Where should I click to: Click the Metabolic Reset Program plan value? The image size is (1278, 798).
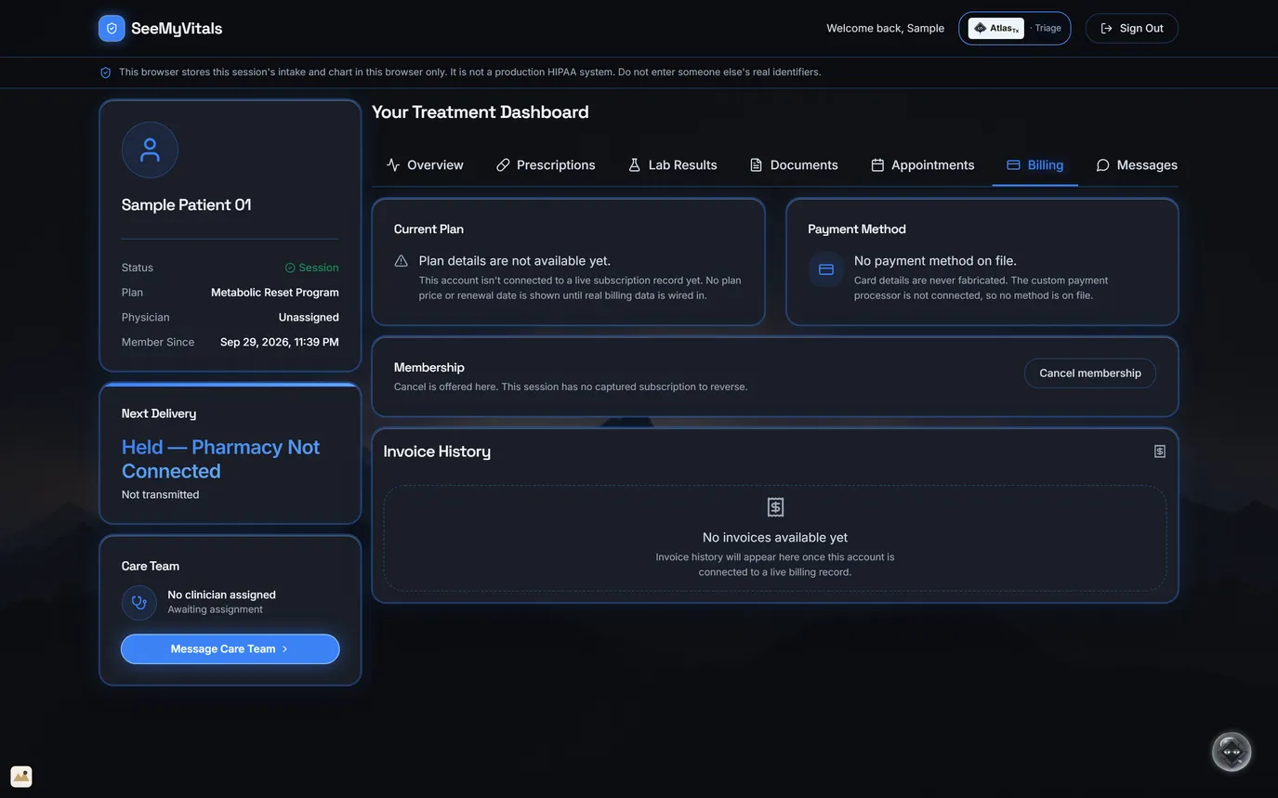coord(275,293)
